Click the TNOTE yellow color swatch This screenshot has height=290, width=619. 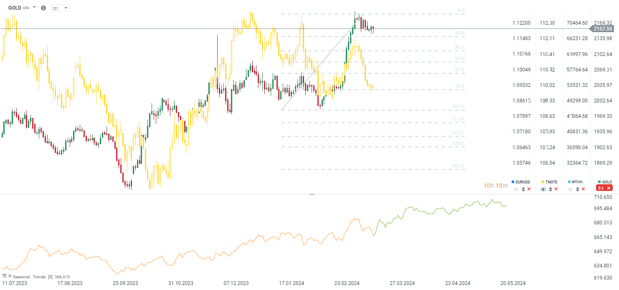coord(543,182)
